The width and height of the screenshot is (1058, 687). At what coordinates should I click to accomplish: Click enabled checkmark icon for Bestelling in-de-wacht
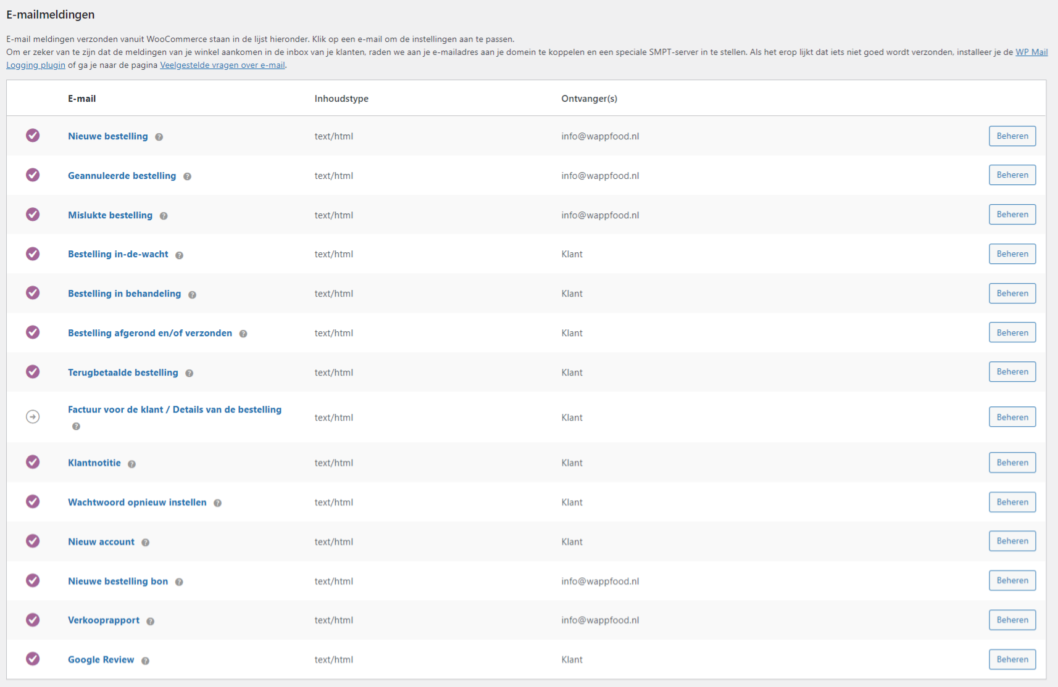[33, 253]
